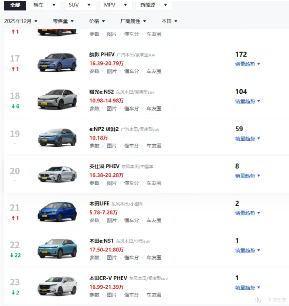View 图片 for 皓影 PHEV
Screen dimensions: 289x306
112,71
